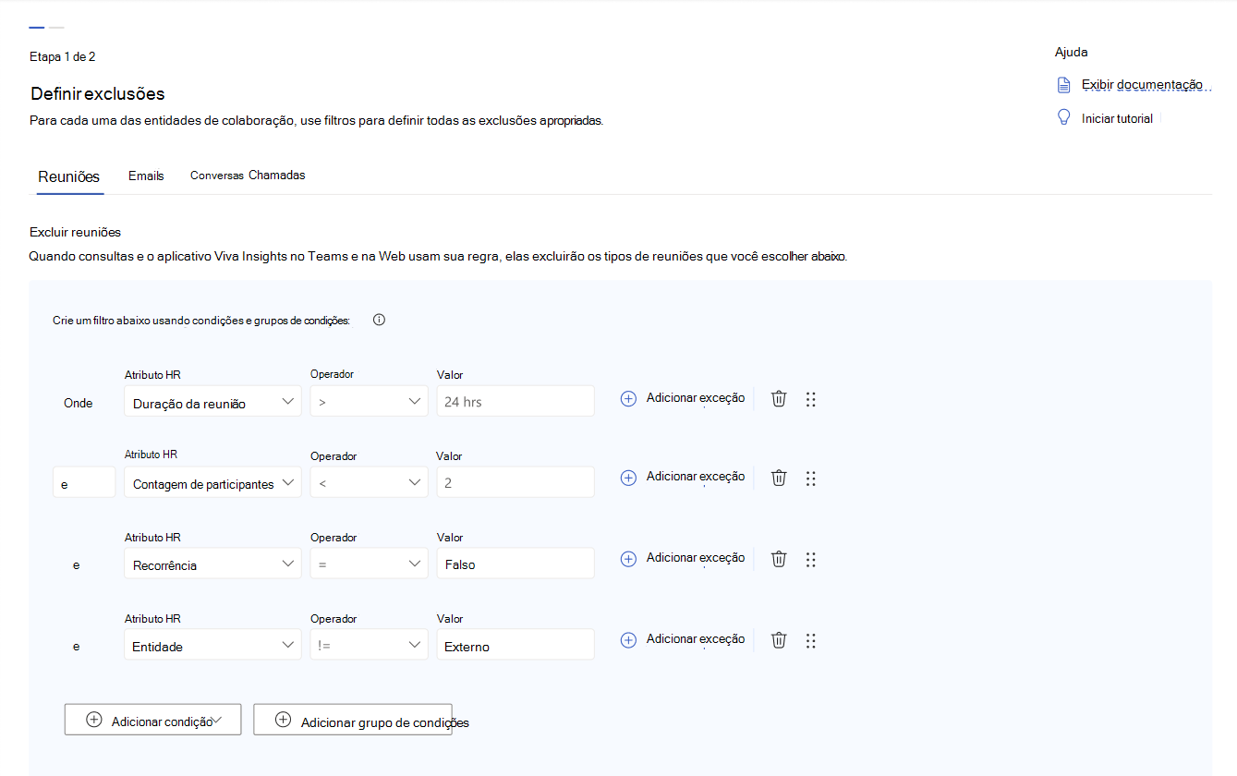Open Adicionar condição dropdown button
1237x776 pixels.
(x=152, y=720)
